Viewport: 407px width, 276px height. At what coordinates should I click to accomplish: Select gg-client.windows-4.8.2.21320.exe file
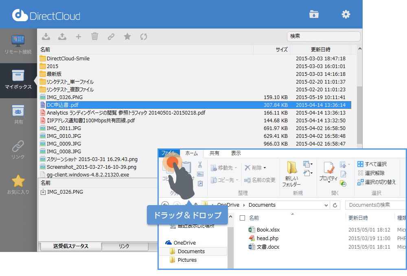click(x=88, y=174)
